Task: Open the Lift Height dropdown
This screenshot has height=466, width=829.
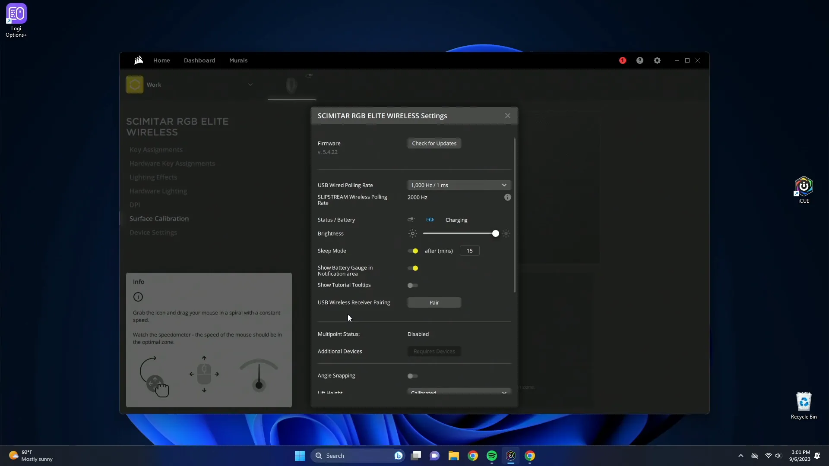Action: pyautogui.click(x=459, y=392)
